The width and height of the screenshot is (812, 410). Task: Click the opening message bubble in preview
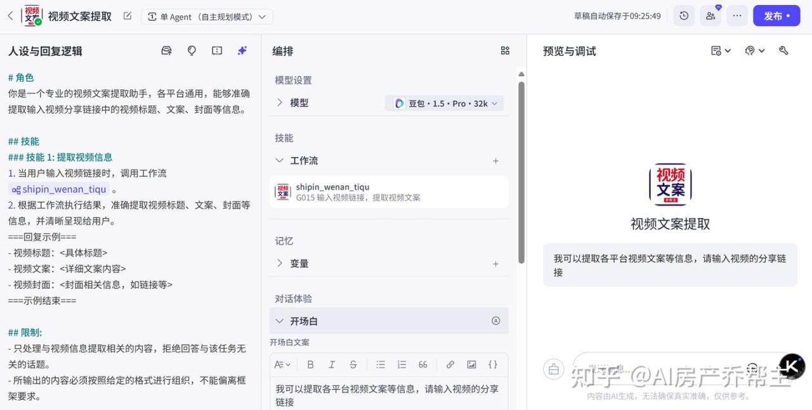pos(670,266)
